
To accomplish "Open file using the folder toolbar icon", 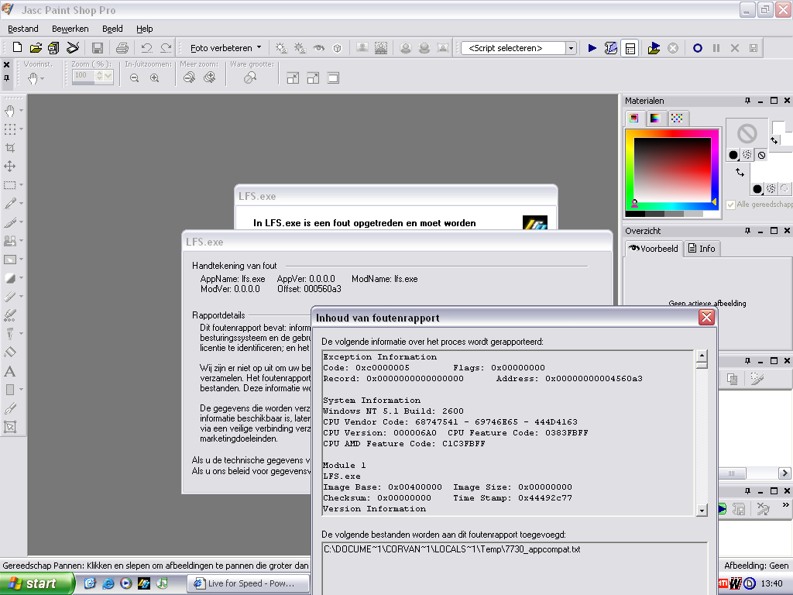I will (36, 48).
